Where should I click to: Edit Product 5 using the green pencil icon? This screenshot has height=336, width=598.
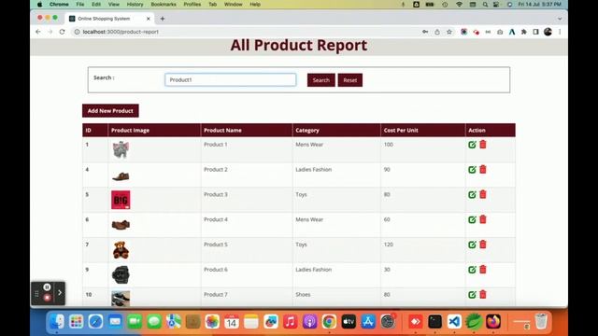point(472,245)
